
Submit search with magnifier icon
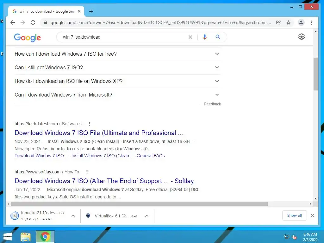218,37
